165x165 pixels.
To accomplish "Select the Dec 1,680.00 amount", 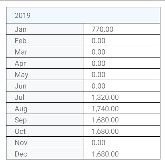I will (x=105, y=154).
